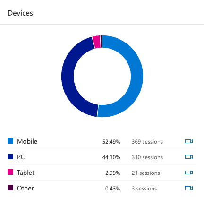Click the 21 sessions link
This screenshot has width=204, height=207.
[x=146, y=173]
